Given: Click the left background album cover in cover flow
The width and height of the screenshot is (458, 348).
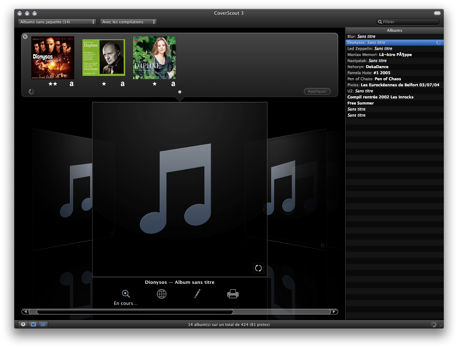Looking at the screenshot, I should [62, 189].
